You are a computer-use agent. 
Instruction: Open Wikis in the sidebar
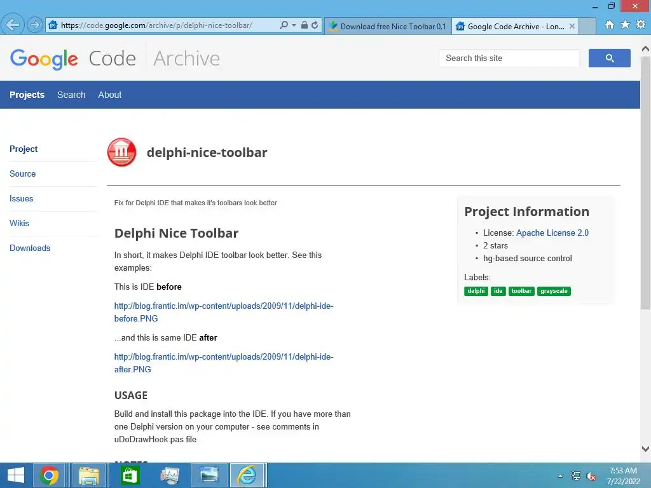point(20,223)
